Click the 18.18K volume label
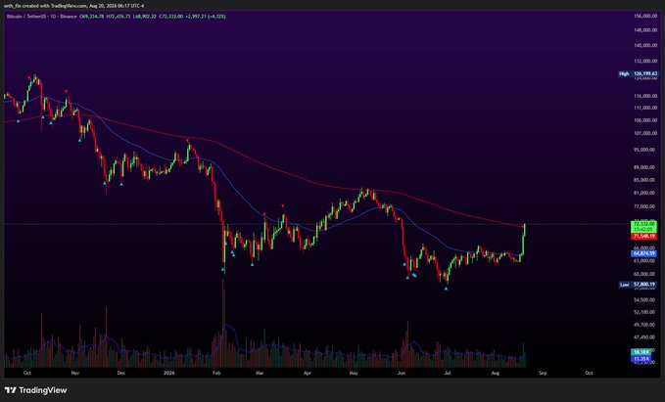Image resolution: width=665 pixels, height=402 pixels. pos(641,352)
